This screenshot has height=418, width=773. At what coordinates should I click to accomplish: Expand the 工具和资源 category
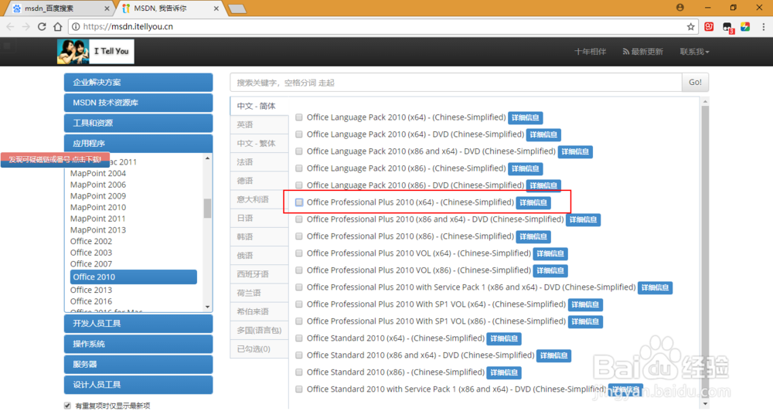[x=138, y=123]
